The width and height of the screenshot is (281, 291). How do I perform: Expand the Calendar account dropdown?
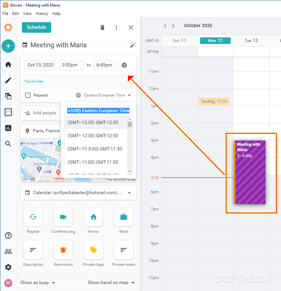78,193
